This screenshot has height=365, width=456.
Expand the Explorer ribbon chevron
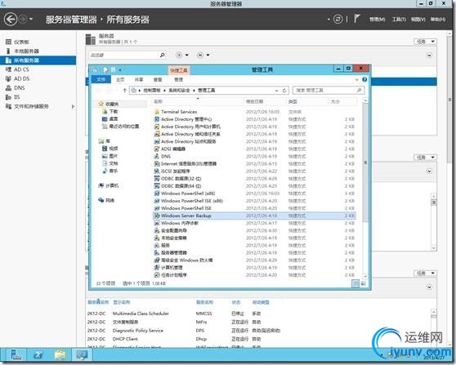point(357,80)
